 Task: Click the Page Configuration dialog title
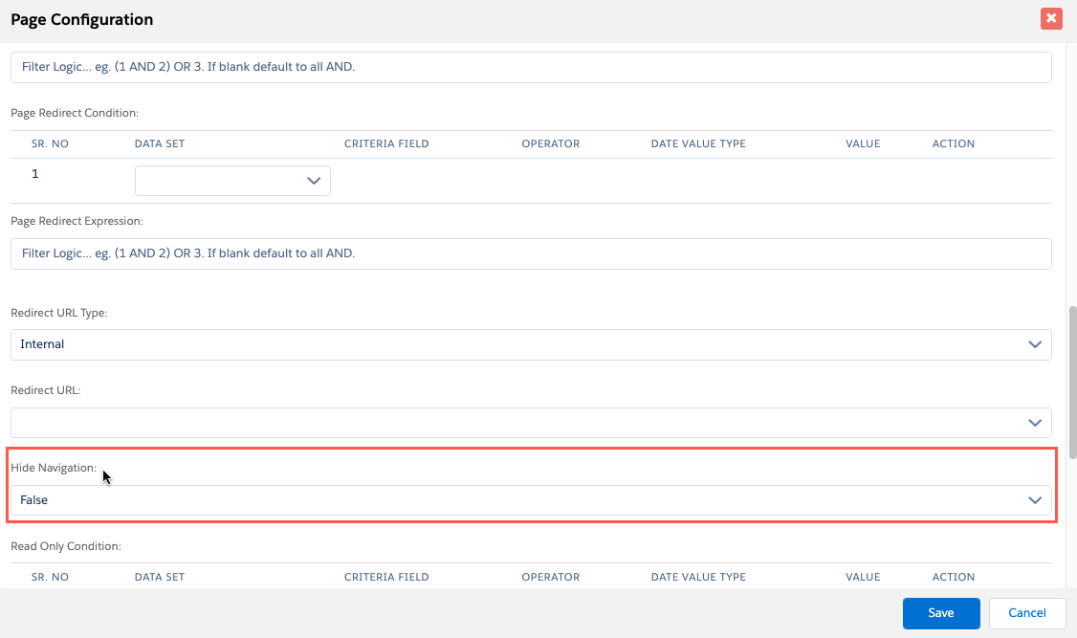tap(81, 19)
